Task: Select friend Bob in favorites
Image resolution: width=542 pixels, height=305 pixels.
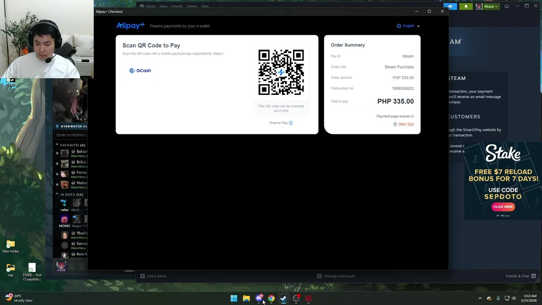Action: pos(74,164)
